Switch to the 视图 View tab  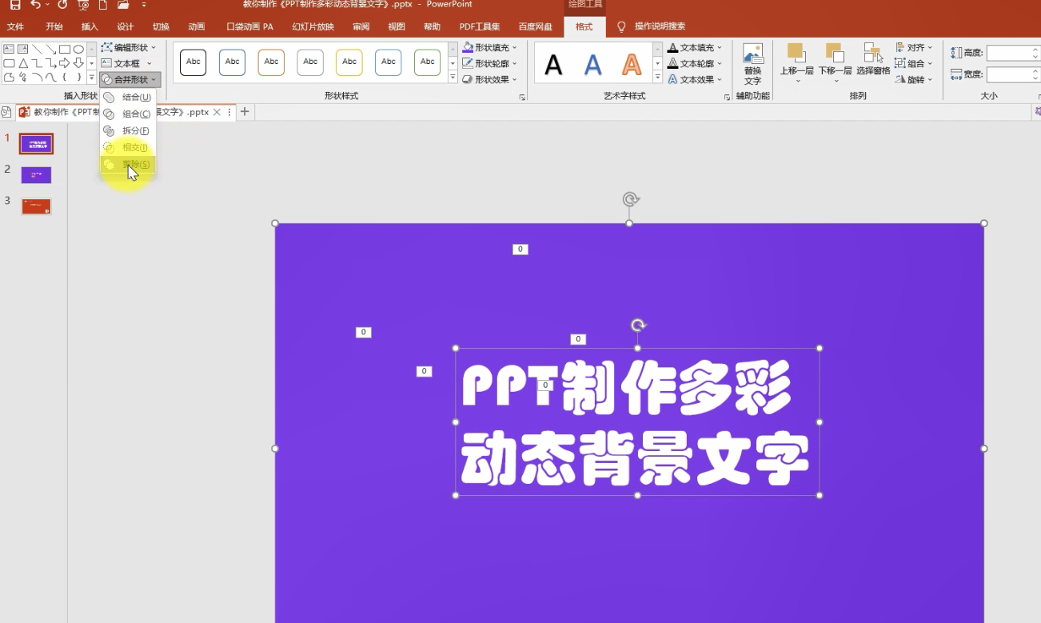397,26
